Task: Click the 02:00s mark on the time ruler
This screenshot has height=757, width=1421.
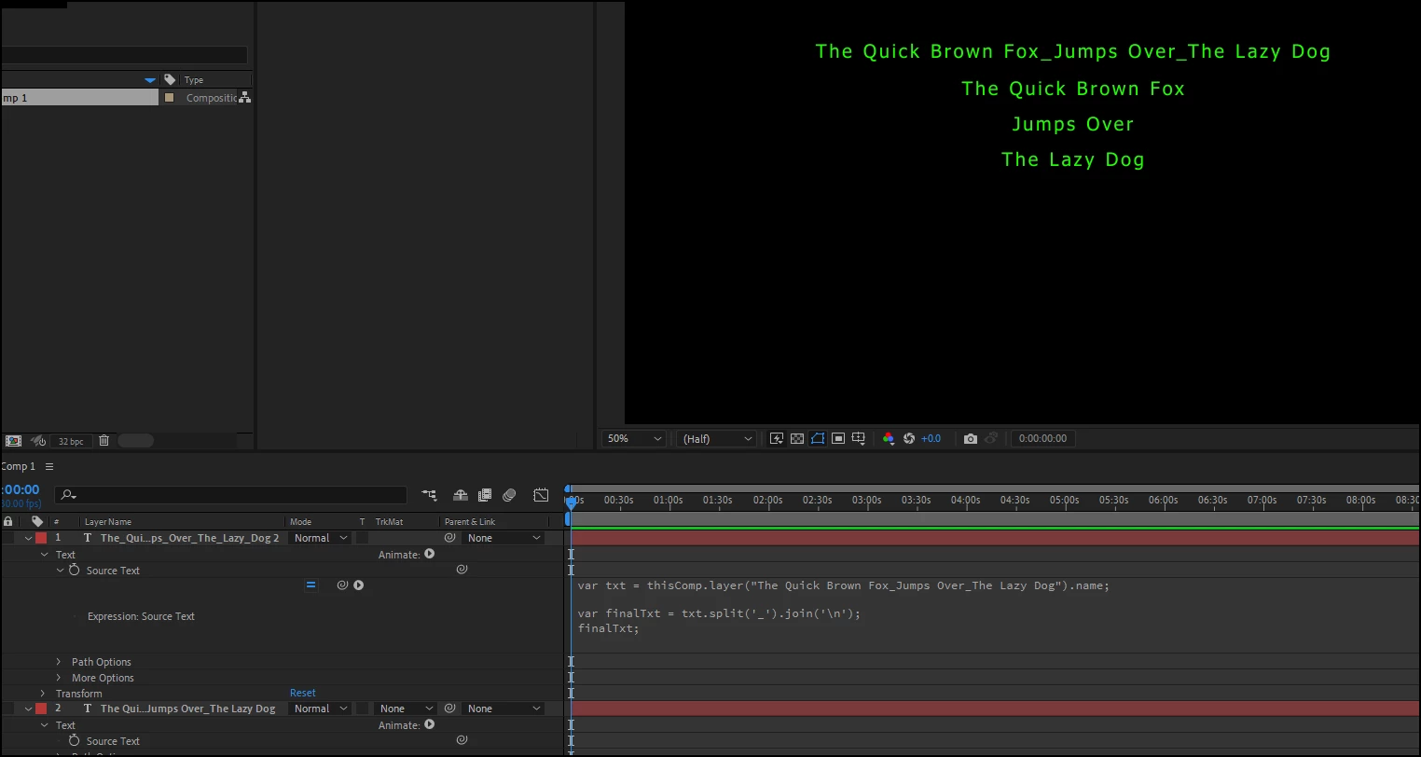Action: pos(767,500)
